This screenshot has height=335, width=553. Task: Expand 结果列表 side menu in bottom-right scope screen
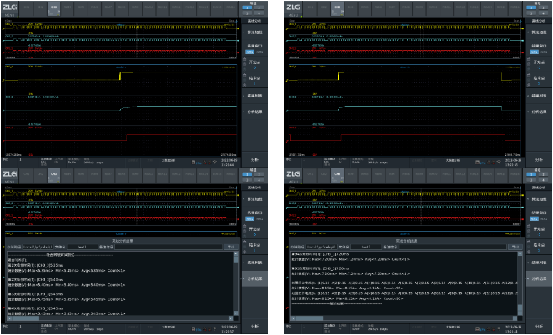pos(538,262)
